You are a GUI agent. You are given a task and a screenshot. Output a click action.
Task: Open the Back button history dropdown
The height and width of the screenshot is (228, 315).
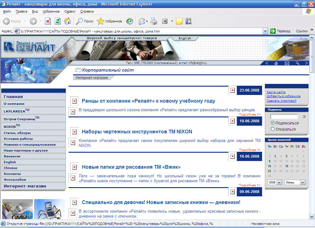point(25,21)
